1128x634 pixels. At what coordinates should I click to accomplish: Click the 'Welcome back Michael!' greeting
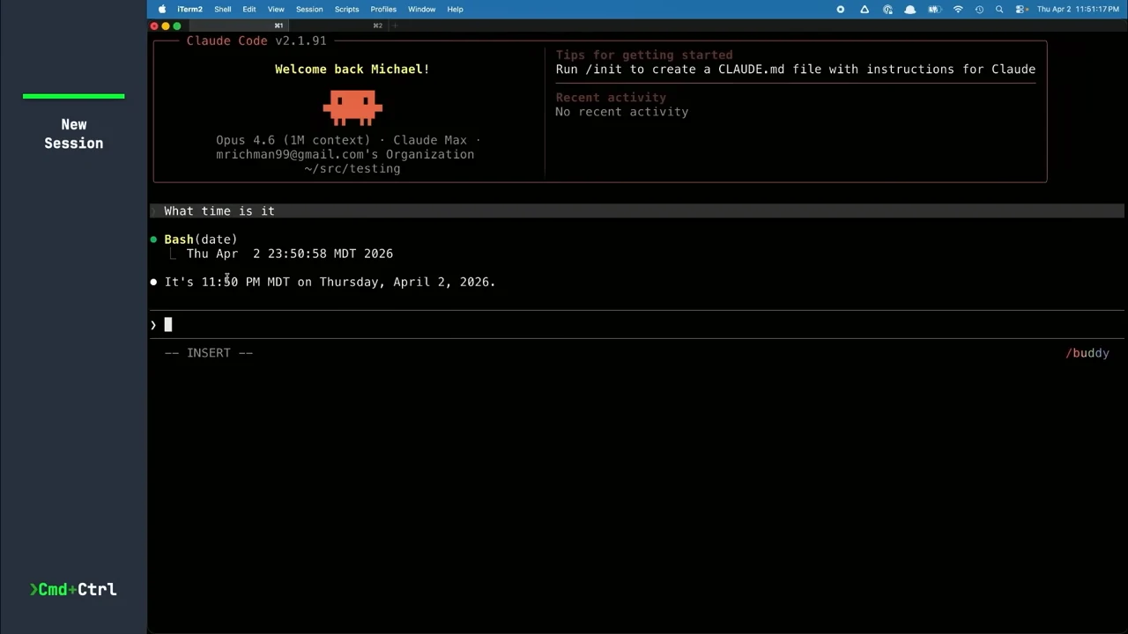pos(352,69)
